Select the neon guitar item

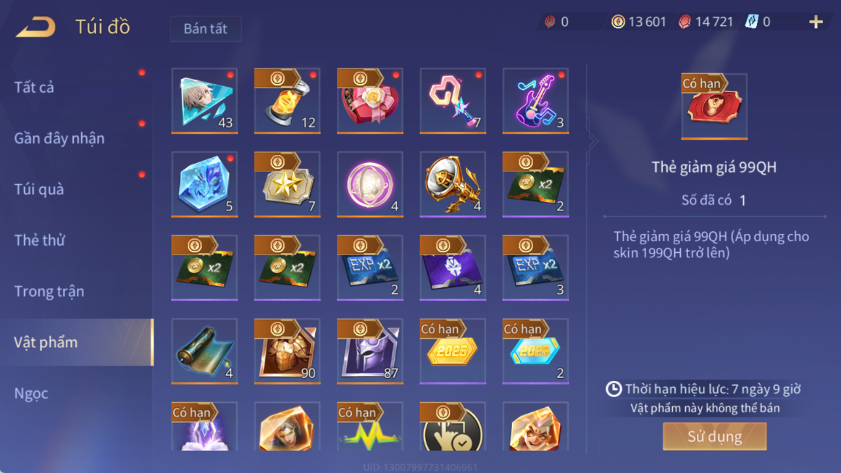[535, 101]
